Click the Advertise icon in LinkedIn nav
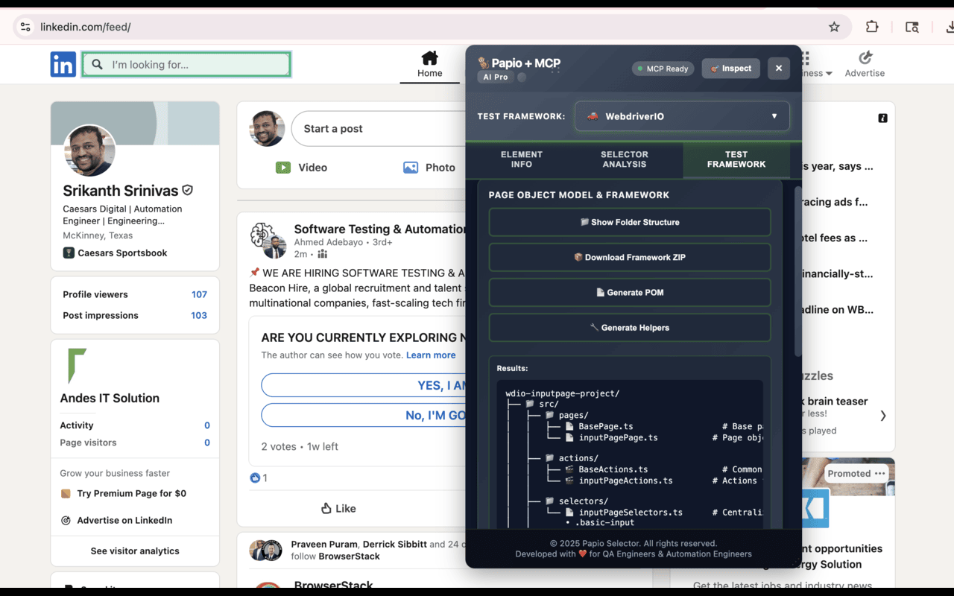This screenshot has height=596, width=954. 865,58
